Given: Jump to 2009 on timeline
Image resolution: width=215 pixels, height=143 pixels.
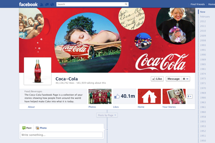Looking at the screenshot, I should coord(203,36).
